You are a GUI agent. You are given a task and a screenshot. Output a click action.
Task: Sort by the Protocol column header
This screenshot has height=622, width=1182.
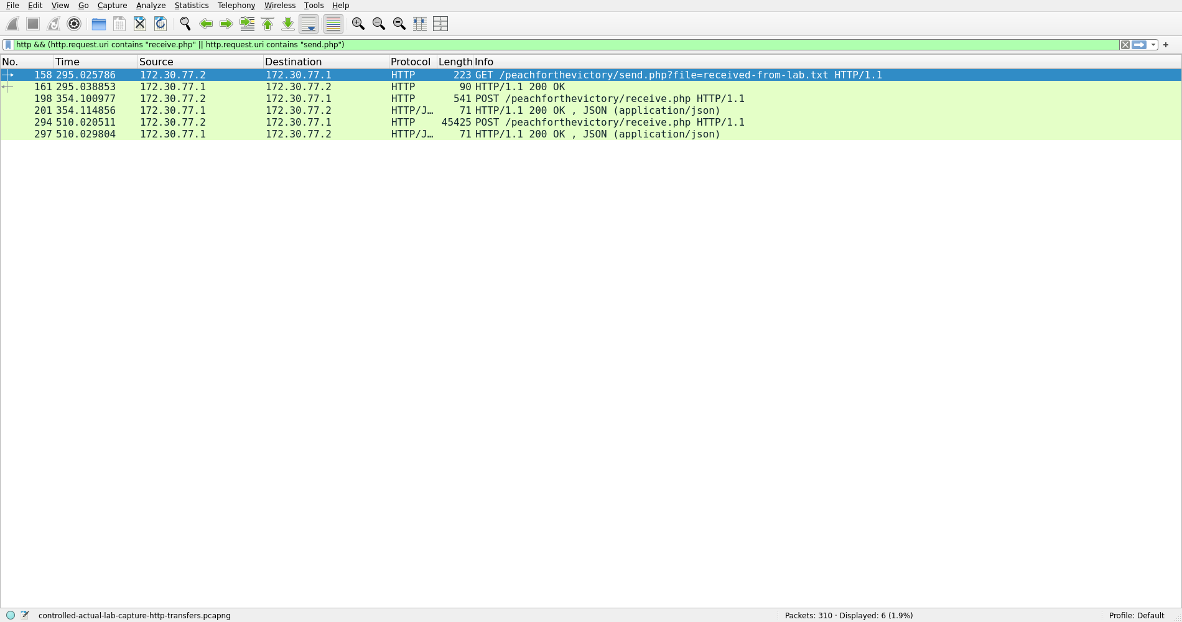click(412, 62)
